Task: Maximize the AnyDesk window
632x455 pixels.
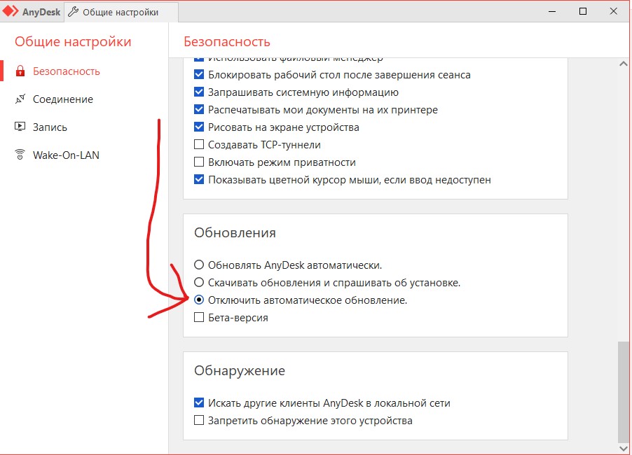Action: 583,11
